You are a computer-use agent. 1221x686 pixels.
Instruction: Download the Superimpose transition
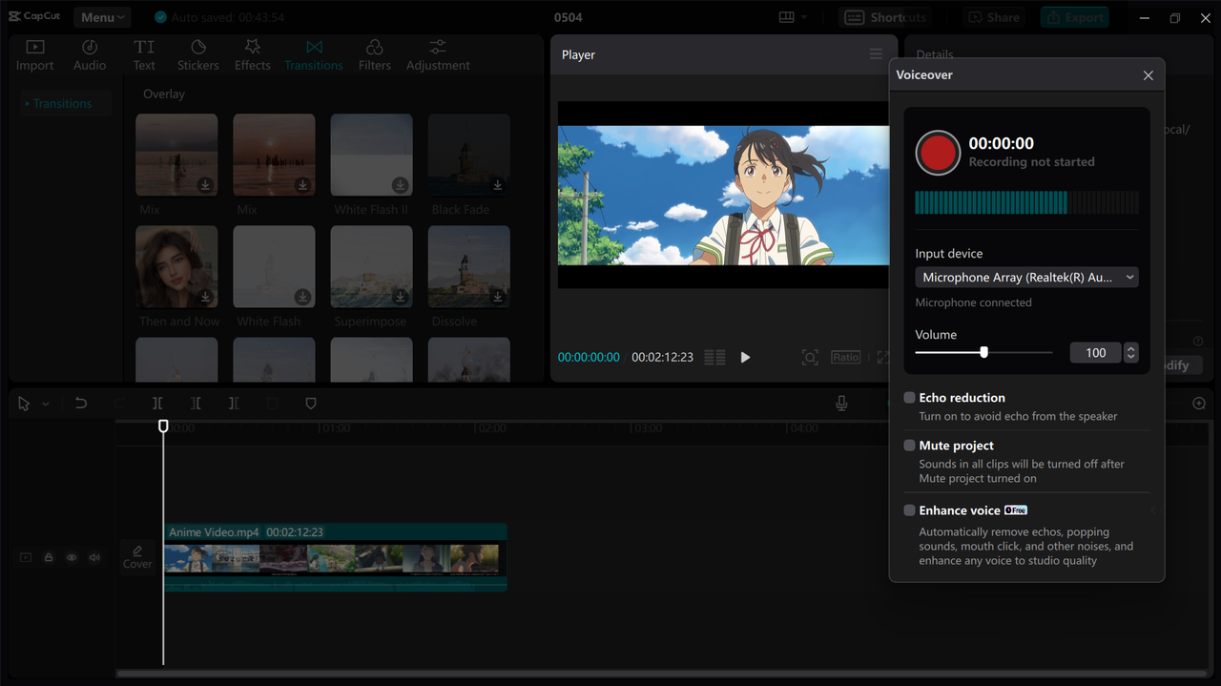(x=401, y=297)
